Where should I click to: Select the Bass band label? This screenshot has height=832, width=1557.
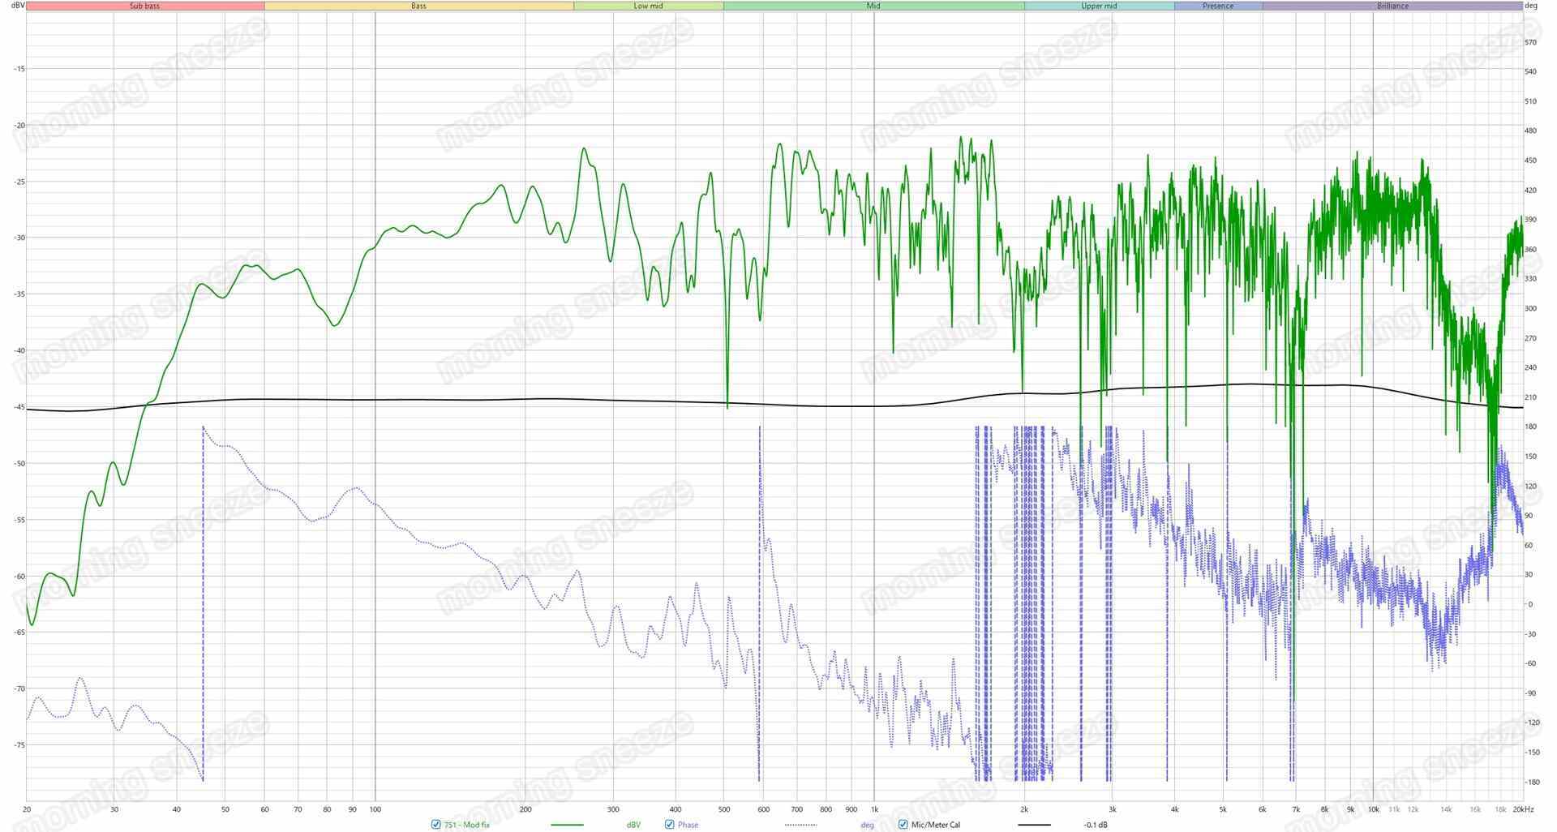418,6
